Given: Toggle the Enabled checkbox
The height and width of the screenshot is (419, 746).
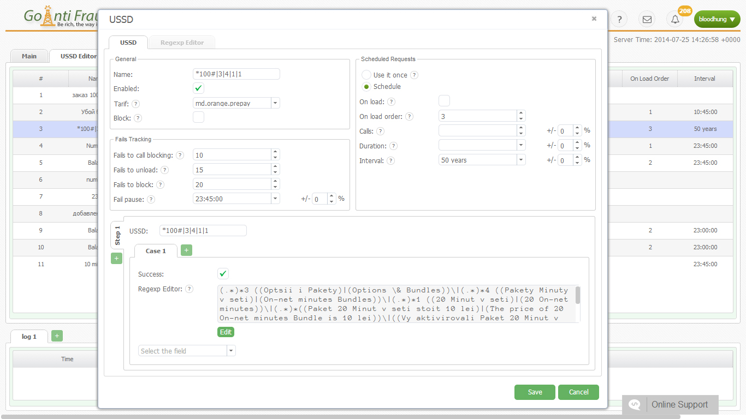Looking at the screenshot, I should click(x=198, y=88).
